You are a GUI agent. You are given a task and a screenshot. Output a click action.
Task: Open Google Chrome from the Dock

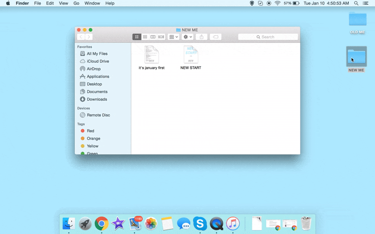coord(102,224)
